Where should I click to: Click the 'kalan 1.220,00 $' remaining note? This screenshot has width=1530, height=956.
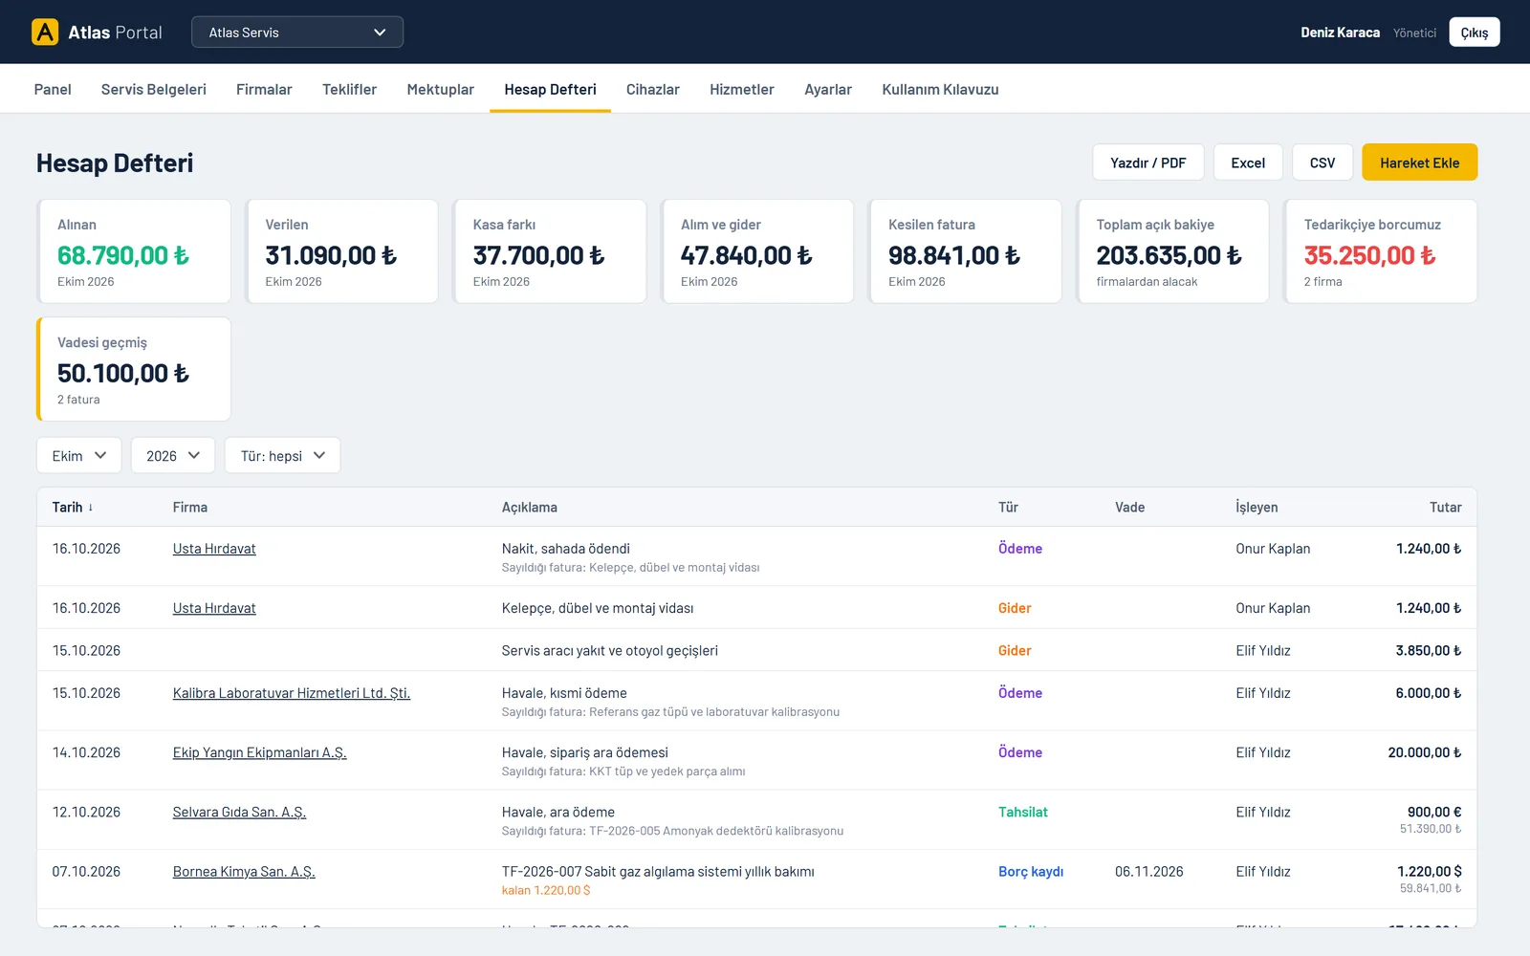click(546, 890)
